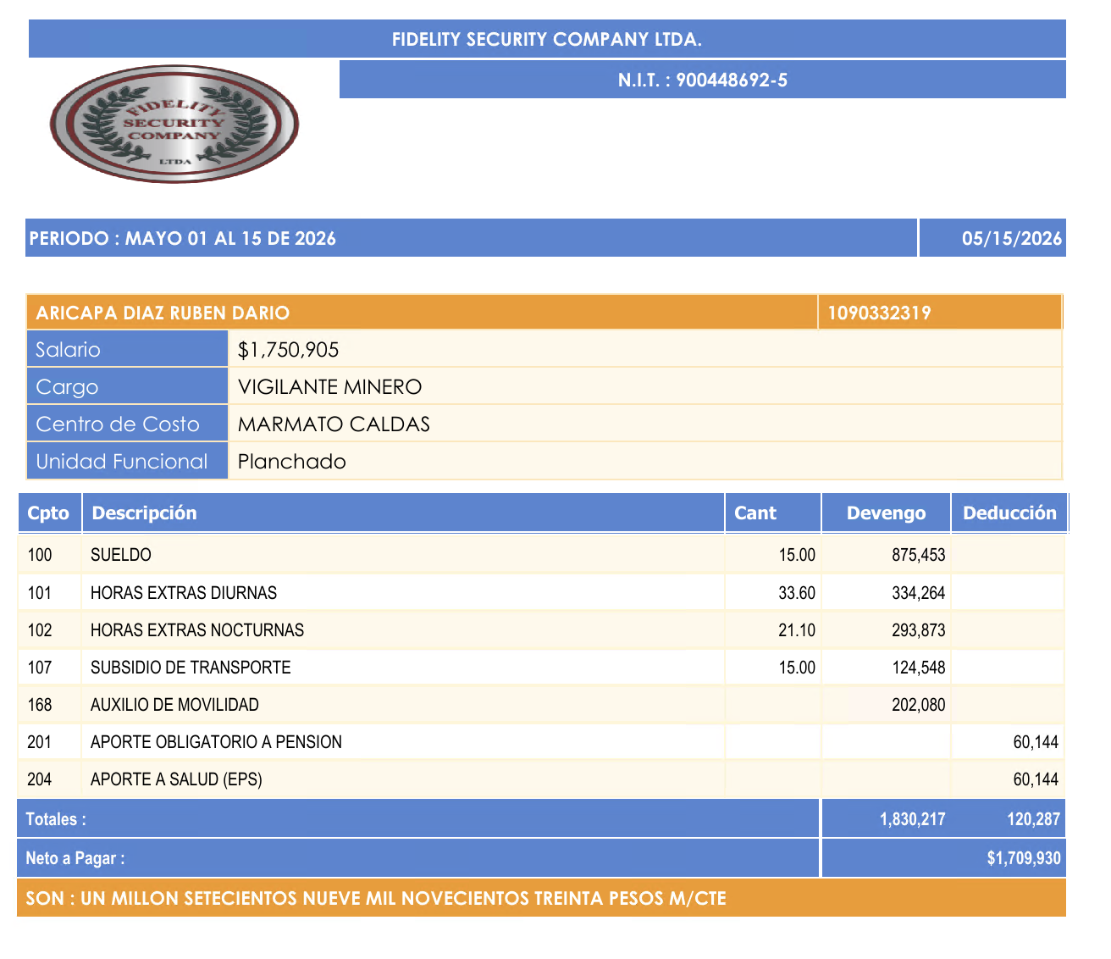
Task: Select the PERIODO MAYO 01 AL 15 header
Action: coord(473,238)
